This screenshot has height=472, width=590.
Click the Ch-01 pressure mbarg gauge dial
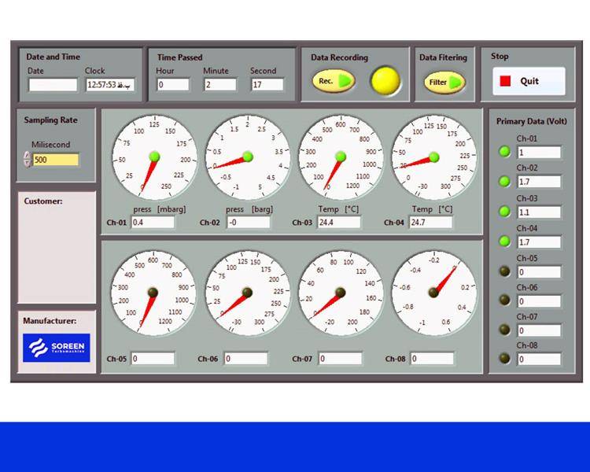click(153, 157)
